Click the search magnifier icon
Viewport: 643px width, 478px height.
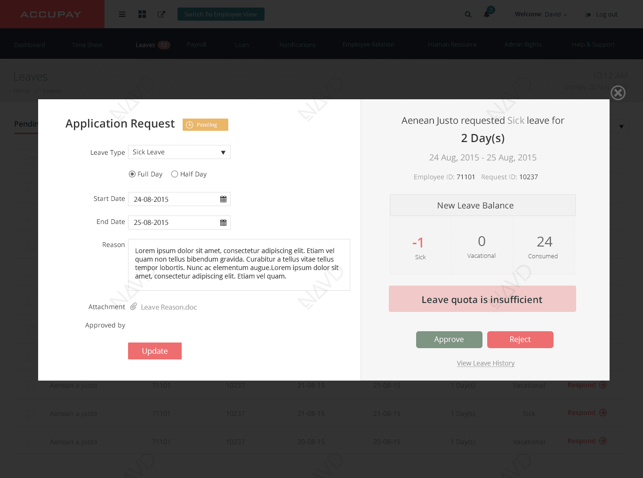pos(468,15)
